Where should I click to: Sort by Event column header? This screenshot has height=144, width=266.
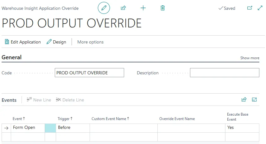coord(19,119)
